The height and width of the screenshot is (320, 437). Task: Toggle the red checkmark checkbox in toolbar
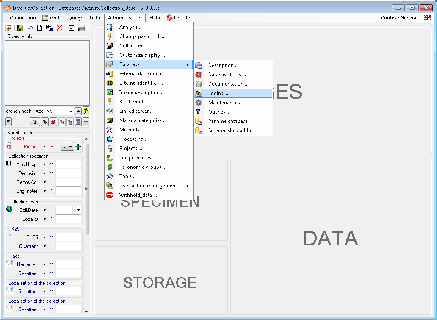72,28
